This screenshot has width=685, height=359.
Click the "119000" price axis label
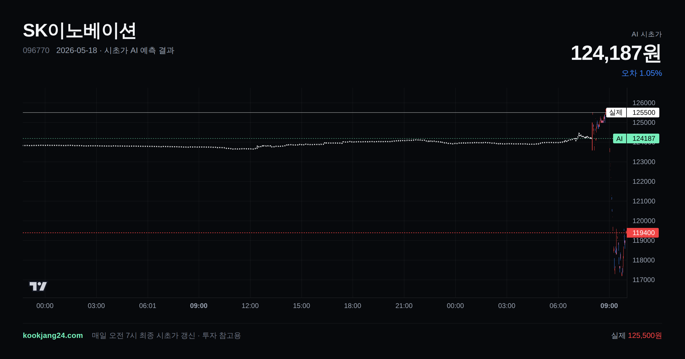pos(644,241)
